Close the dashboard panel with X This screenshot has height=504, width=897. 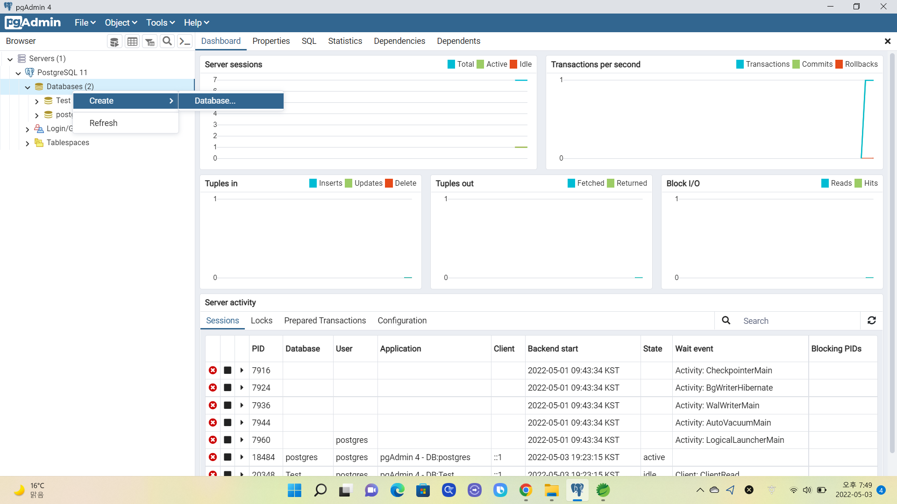(x=887, y=41)
